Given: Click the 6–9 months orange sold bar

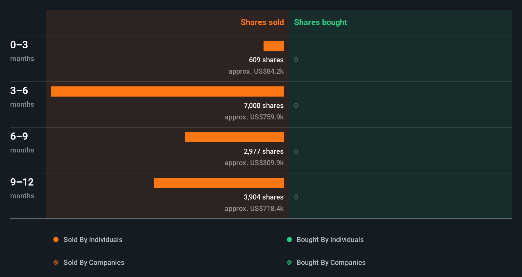Looking at the screenshot, I should [234, 137].
